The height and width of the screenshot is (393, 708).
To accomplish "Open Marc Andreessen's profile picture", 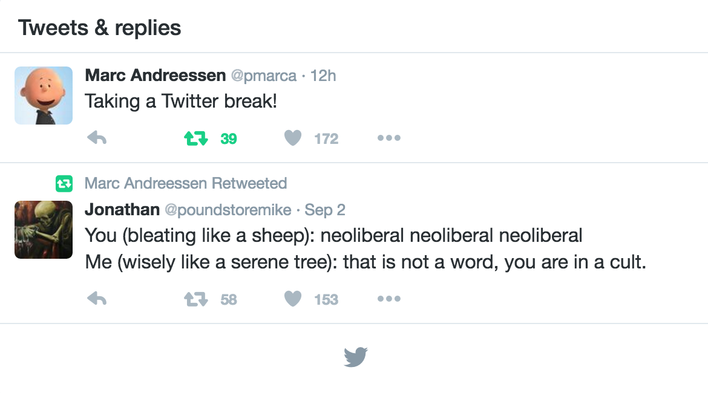I will 44,96.
